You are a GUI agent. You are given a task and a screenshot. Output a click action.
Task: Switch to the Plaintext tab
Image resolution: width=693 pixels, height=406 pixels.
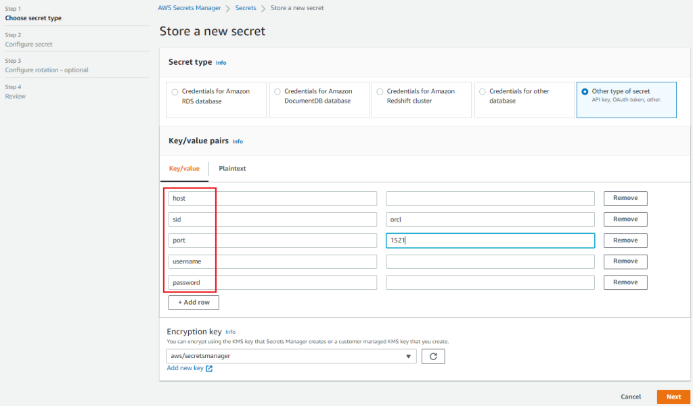(232, 168)
